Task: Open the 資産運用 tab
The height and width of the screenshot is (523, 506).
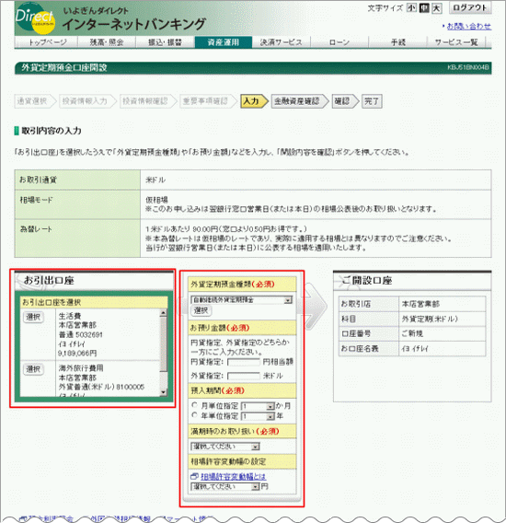Action: pyautogui.click(x=224, y=42)
